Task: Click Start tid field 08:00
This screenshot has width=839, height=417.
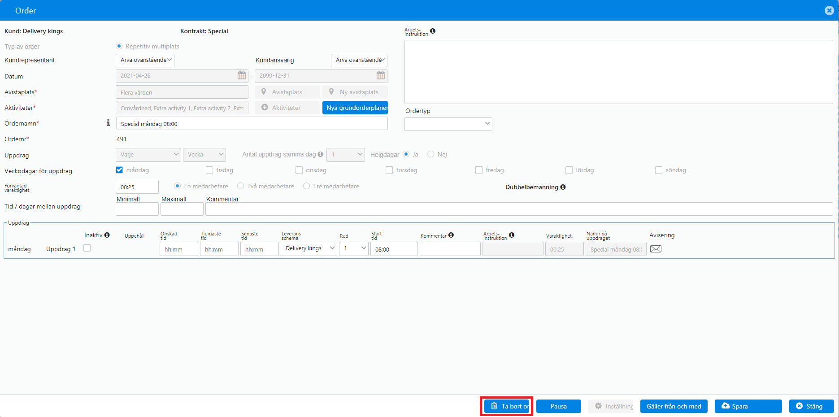Action: pos(394,249)
